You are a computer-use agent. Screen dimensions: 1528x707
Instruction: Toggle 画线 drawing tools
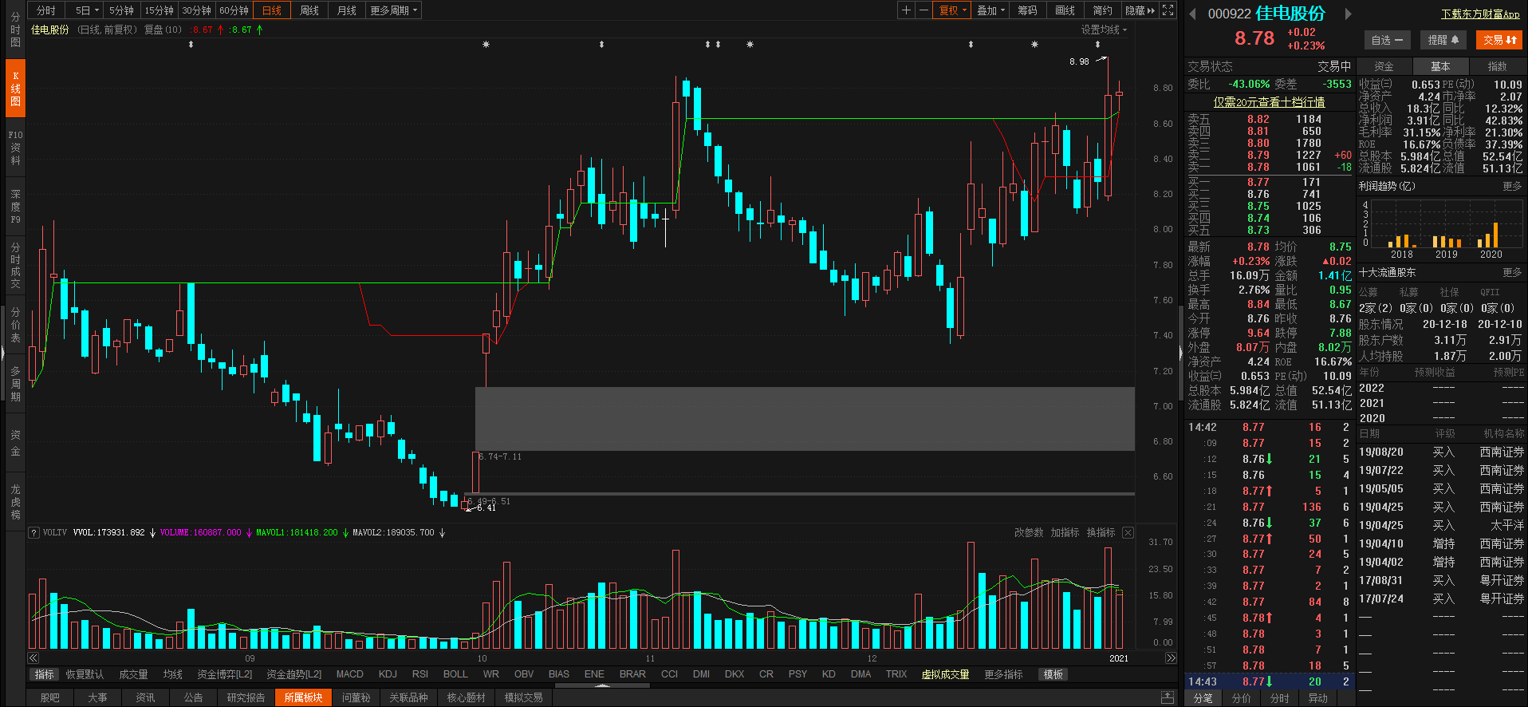coord(1065,10)
